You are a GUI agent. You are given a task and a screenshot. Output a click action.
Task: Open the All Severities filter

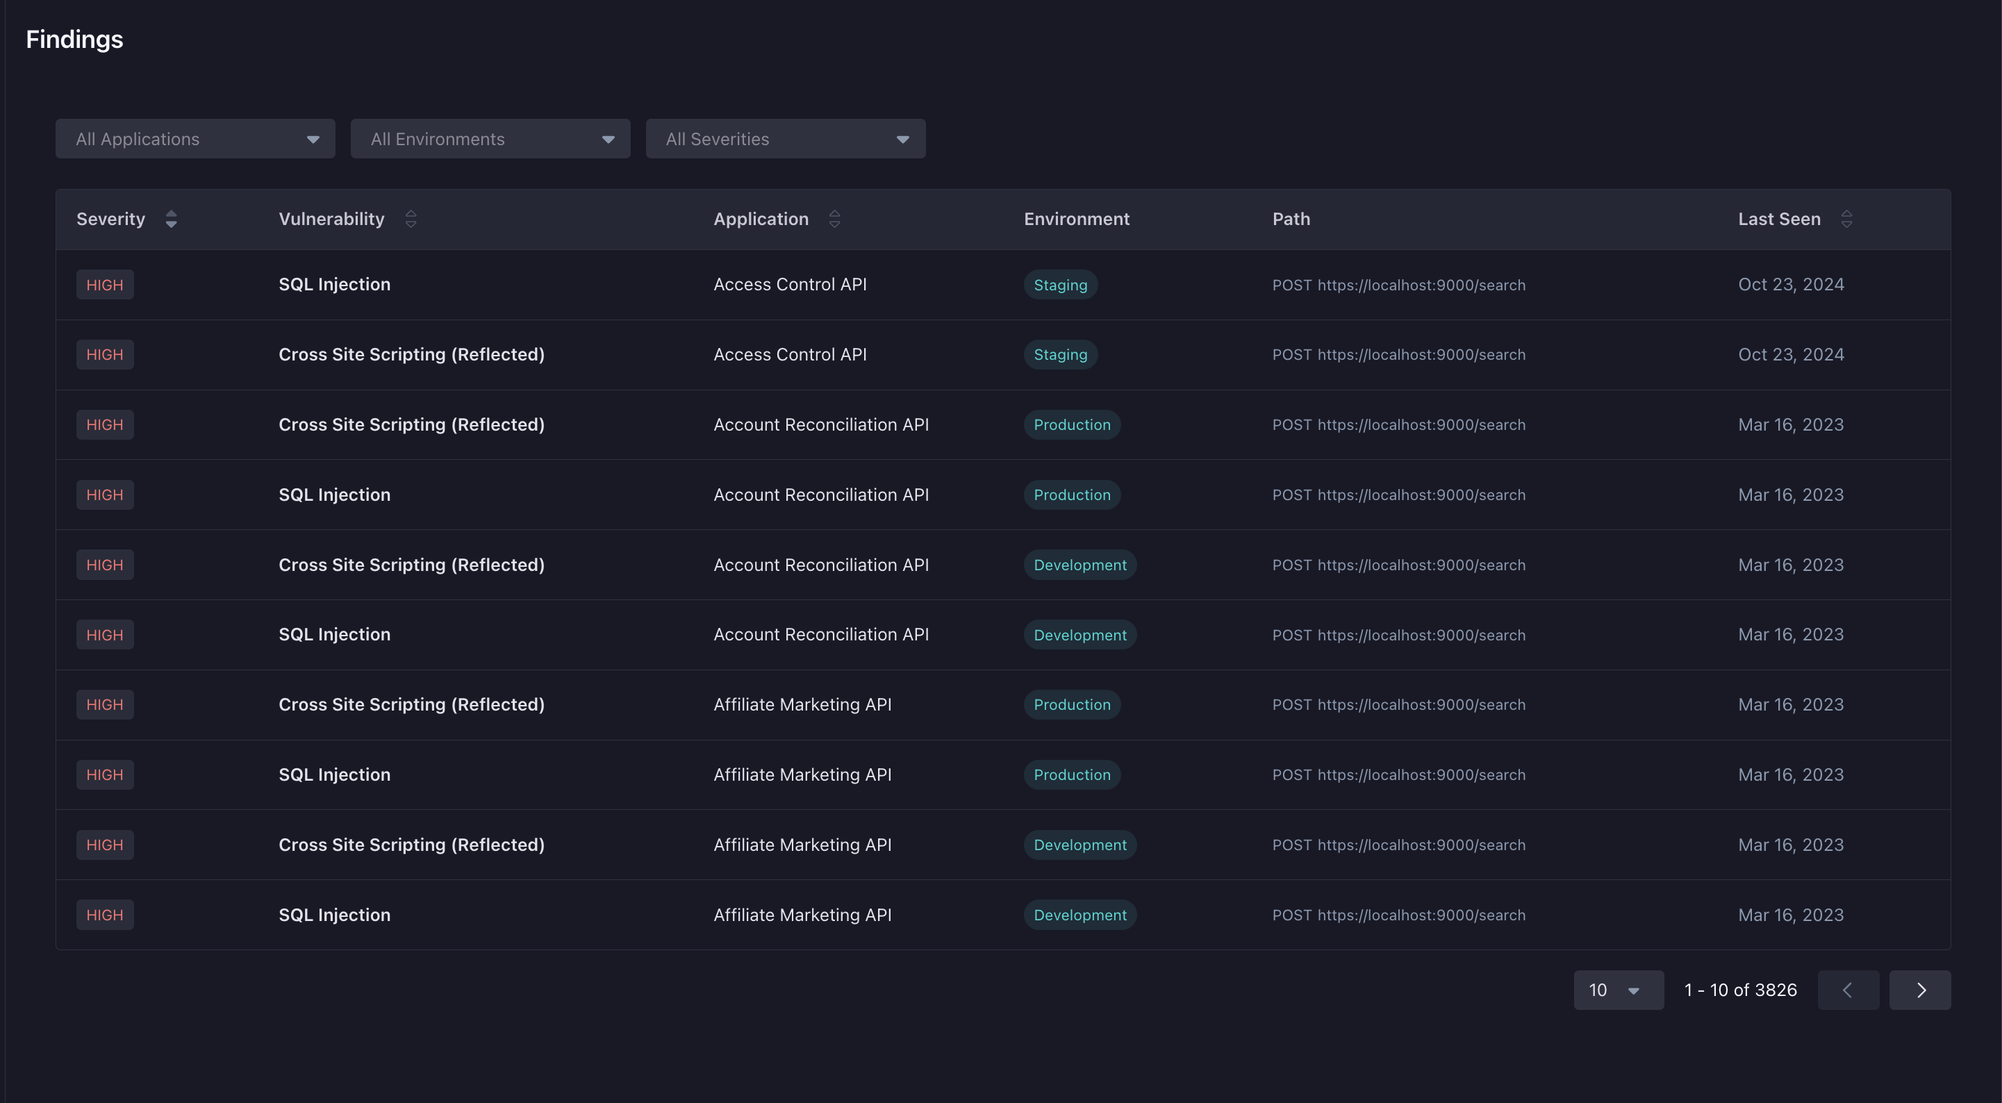tap(785, 138)
